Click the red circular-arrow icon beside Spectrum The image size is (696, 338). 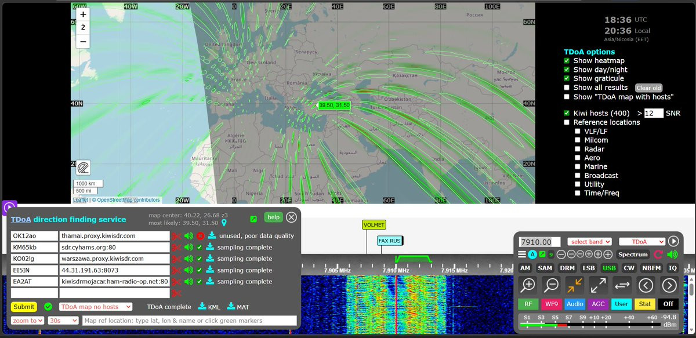tap(658, 255)
